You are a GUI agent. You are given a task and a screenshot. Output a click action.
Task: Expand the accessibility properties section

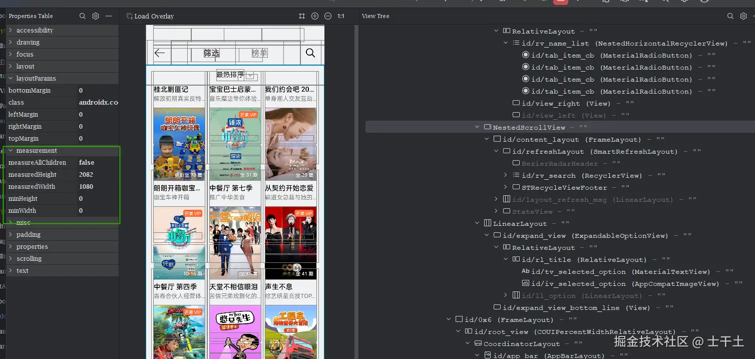11,31
